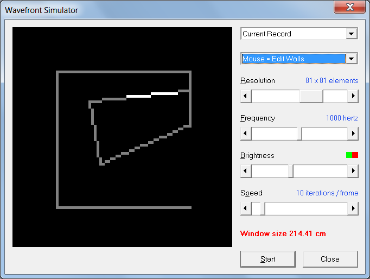Viewport: 370px width, 279px height.
Task: Click the white highlighted wall segment in canvas
Action: [x=152, y=95]
